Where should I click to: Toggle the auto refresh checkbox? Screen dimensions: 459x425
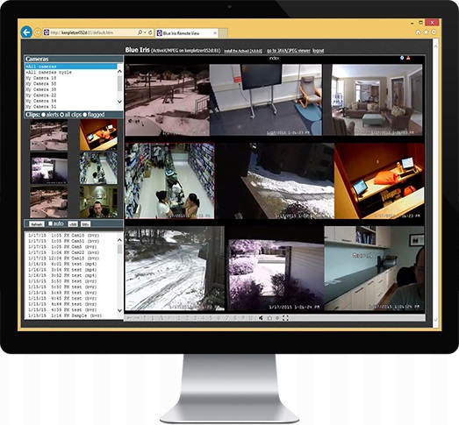(x=50, y=223)
